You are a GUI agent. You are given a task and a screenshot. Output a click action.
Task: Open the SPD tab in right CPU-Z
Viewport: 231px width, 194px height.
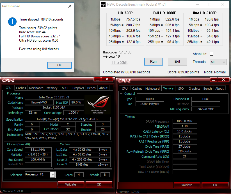(x=181, y=89)
